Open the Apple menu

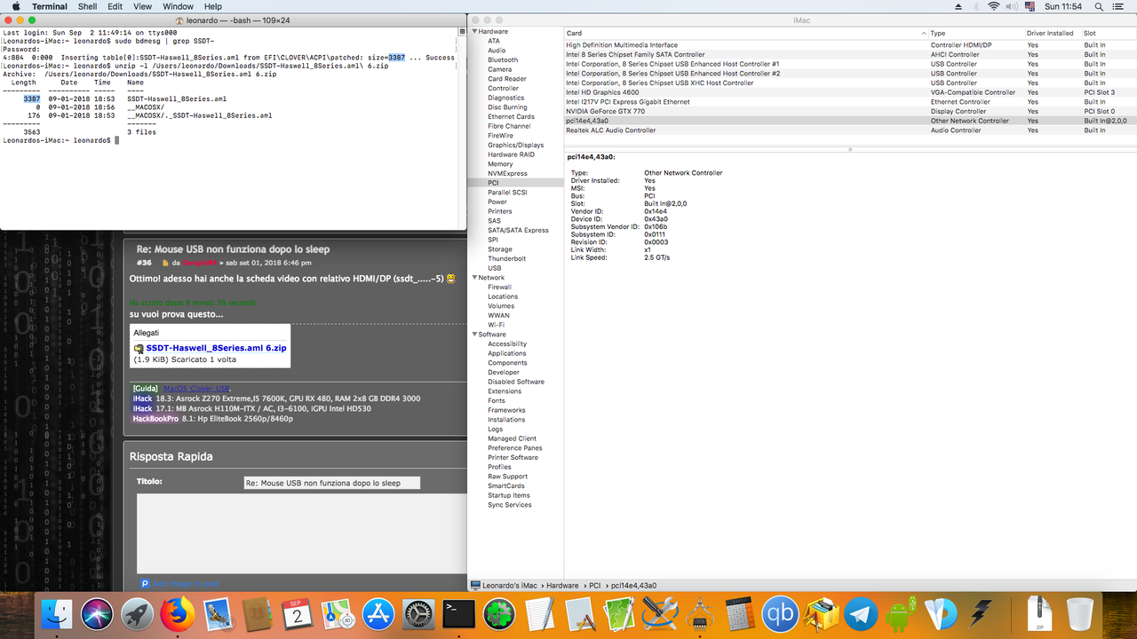click(15, 6)
